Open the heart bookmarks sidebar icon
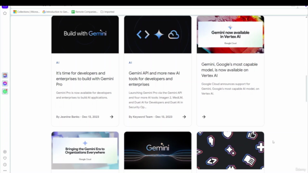308x173 pixels. pyautogui.click(x=5, y=158)
